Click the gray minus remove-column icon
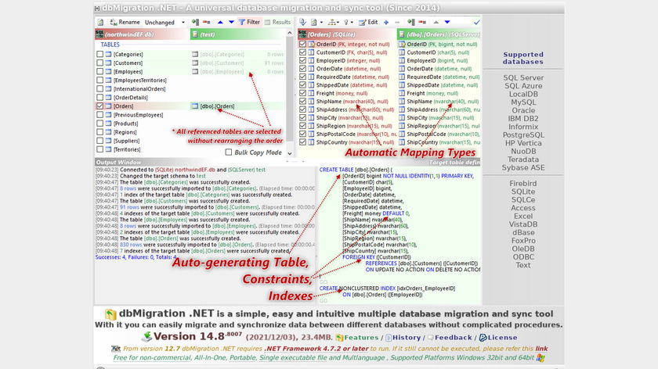 [x=397, y=22]
